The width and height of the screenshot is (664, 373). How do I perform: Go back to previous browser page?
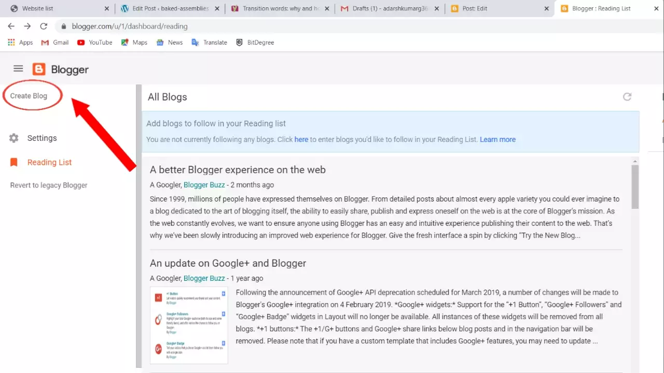[11, 26]
